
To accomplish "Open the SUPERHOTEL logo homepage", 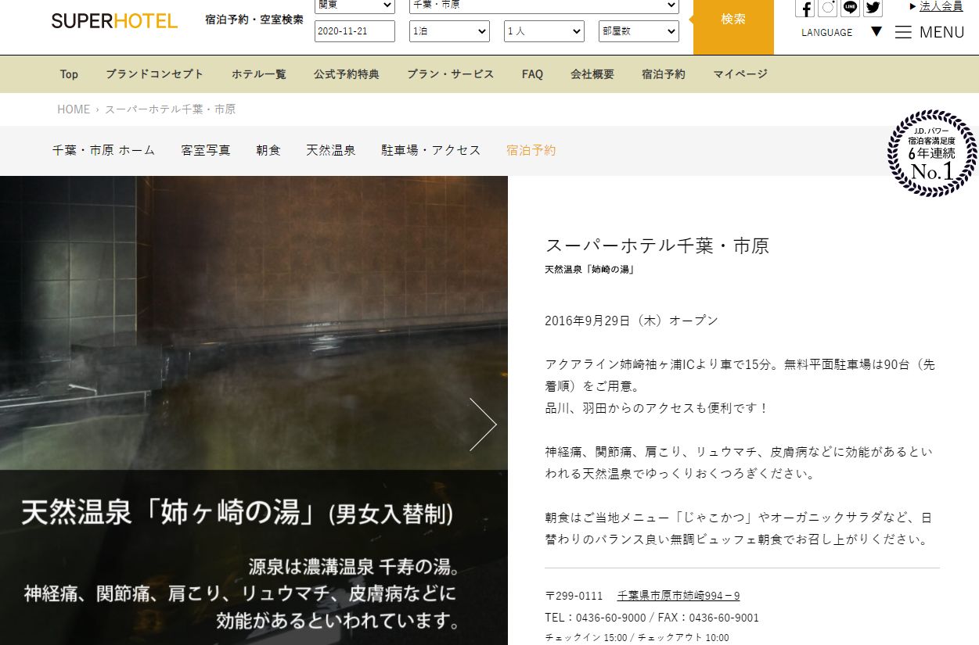I will click(x=114, y=21).
